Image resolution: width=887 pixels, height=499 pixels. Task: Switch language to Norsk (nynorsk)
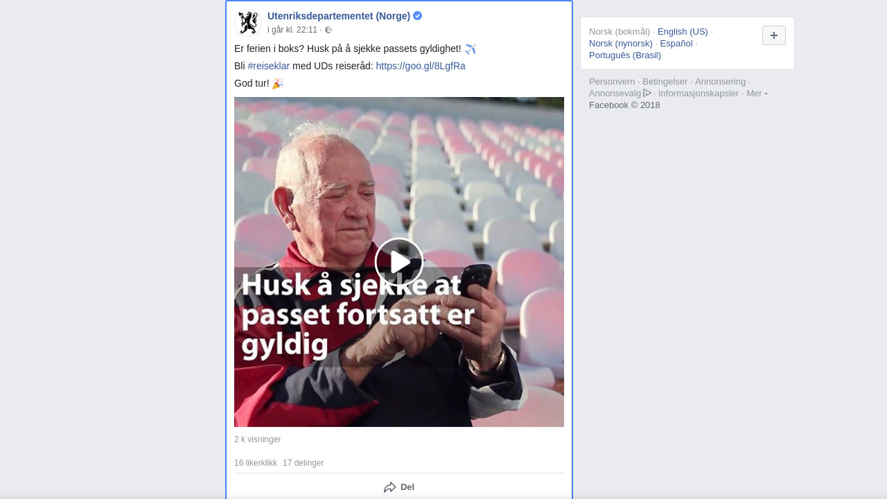[x=621, y=44]
